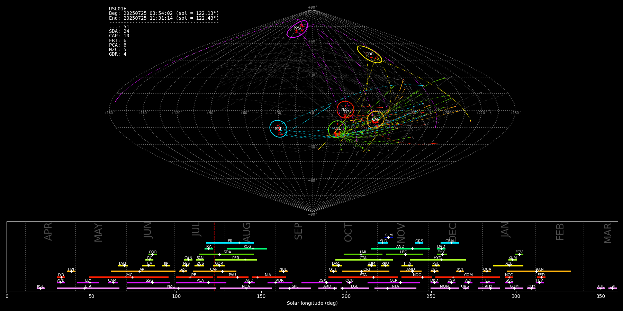Image resolution: width=623 pixels, height=311 pixels.
Task: Click the pink SPE bar in timeline
Action: tap(295, 288)
